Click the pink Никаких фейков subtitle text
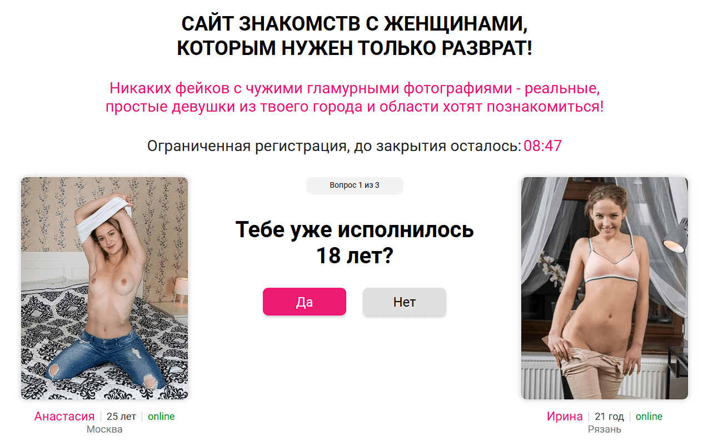 tap(355, 97)
